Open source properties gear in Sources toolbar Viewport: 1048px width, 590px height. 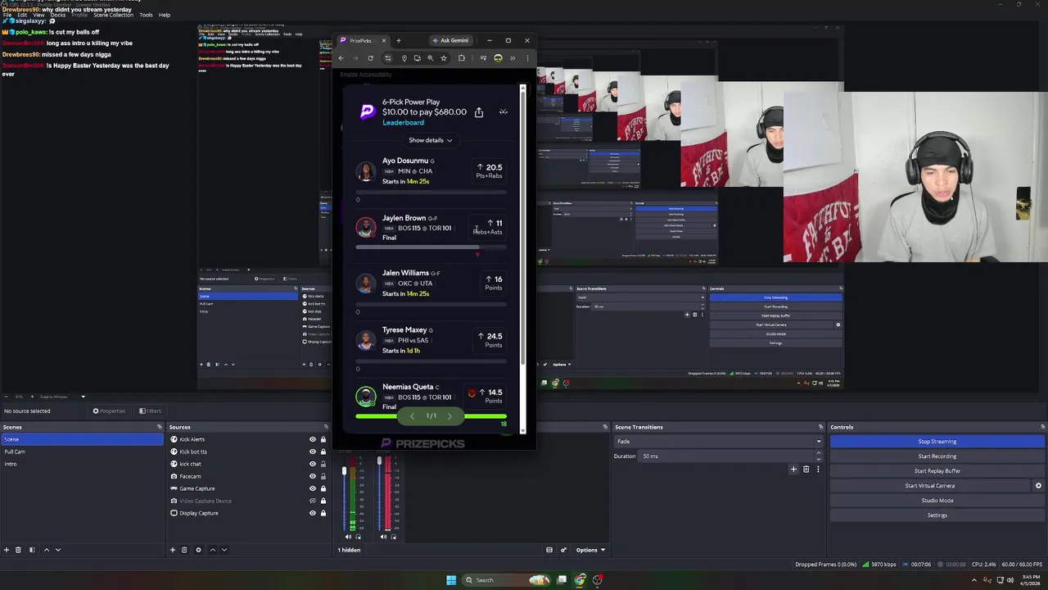coord(198,550)
